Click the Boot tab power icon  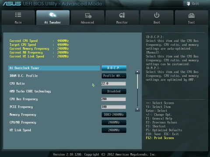click(x=157, y=15)
